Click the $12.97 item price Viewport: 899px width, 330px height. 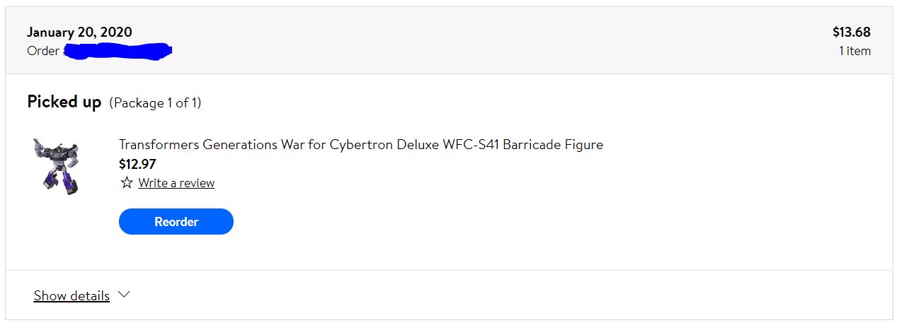(137, 164)
